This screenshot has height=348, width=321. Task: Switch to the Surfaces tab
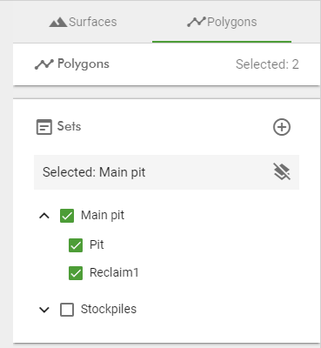[83, 22]
